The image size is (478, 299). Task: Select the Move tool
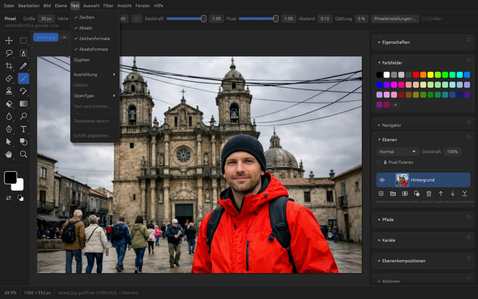click(x=9, y=40)
